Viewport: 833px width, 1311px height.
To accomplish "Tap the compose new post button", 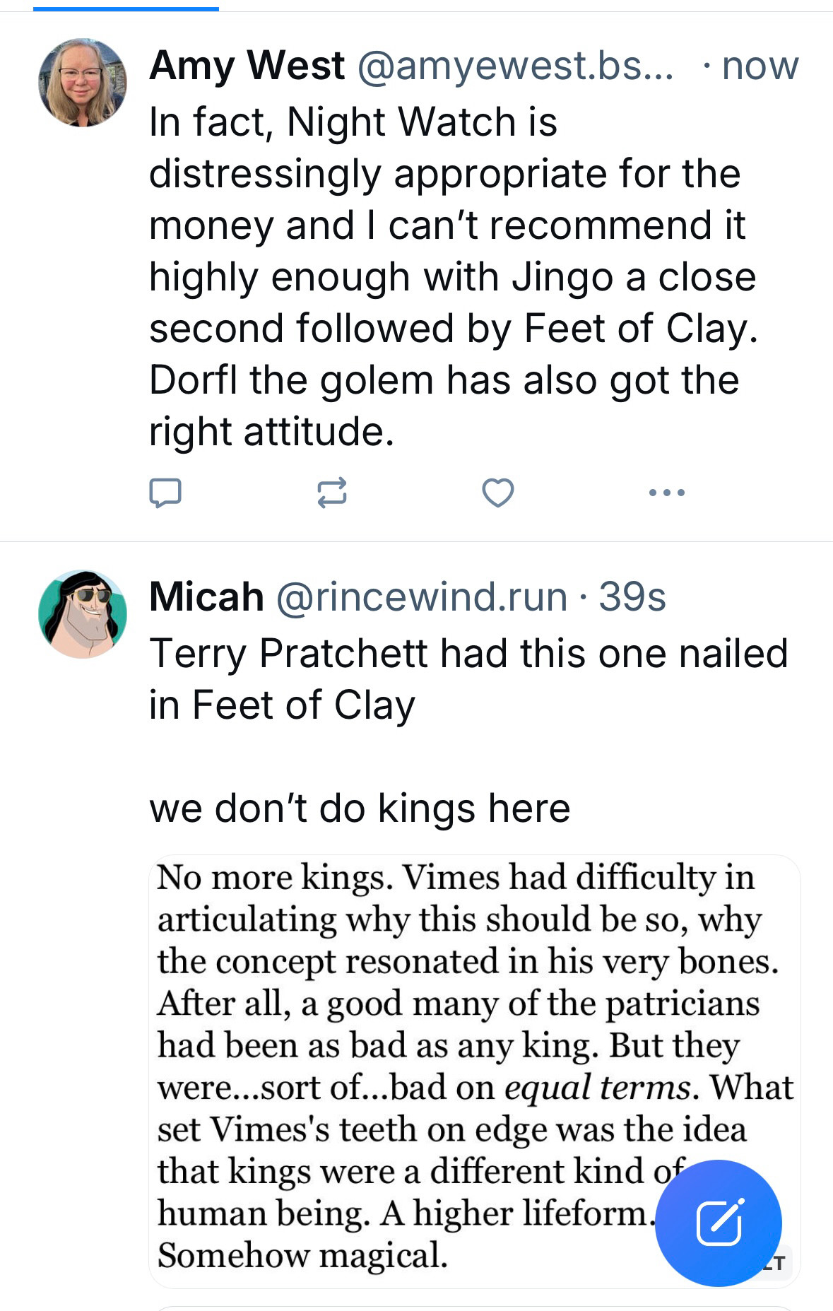I will tap(719, 1223).
